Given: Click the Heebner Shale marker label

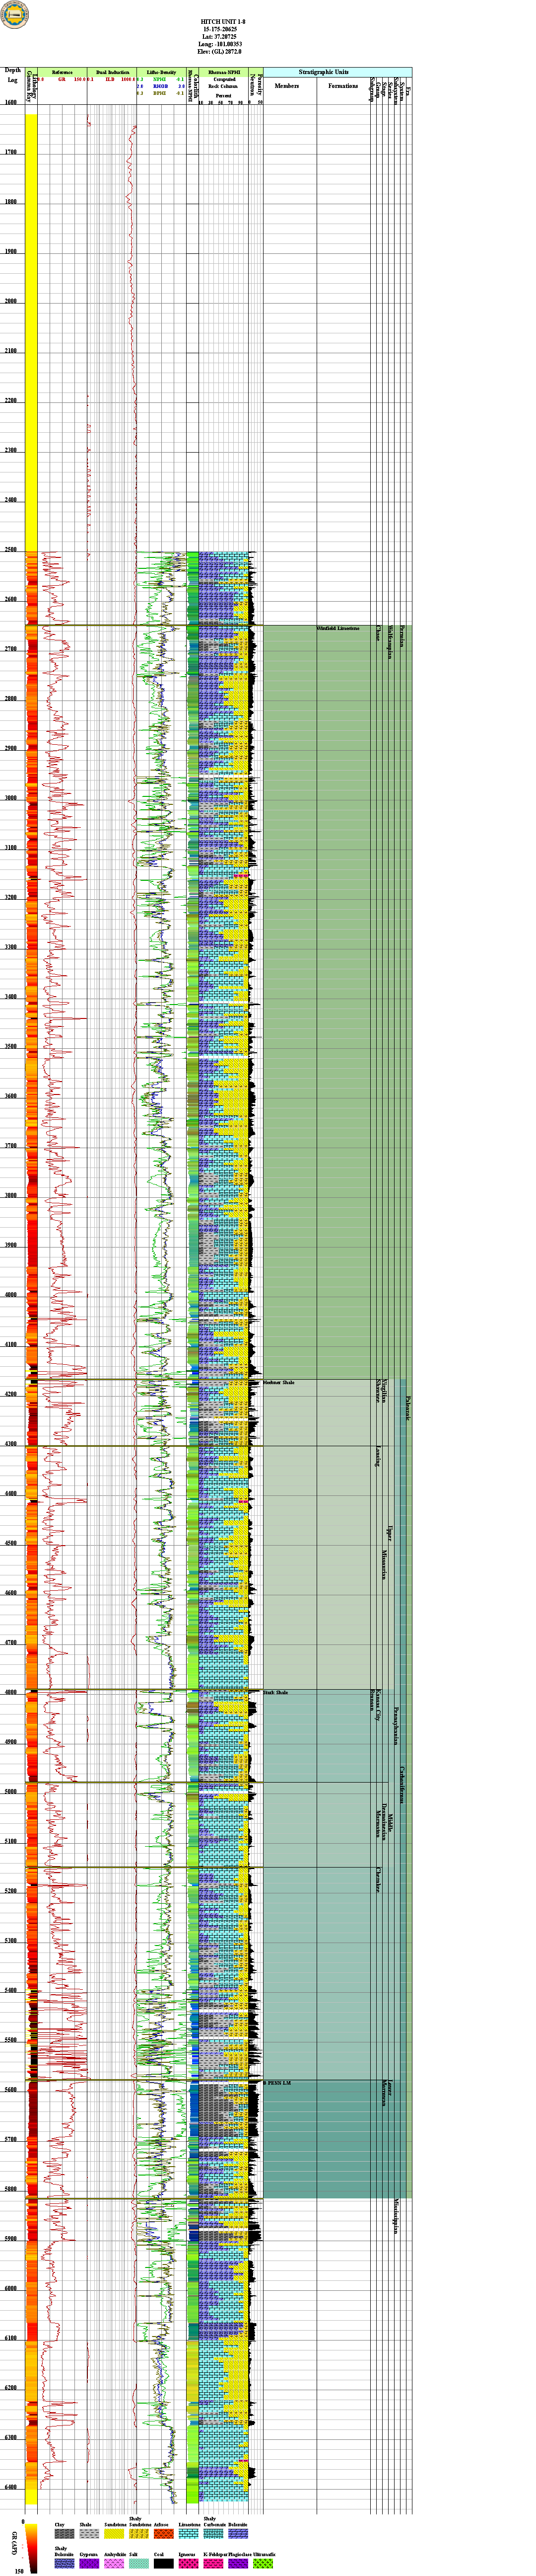Looking at the screenshot, I should click(278, 1382).
